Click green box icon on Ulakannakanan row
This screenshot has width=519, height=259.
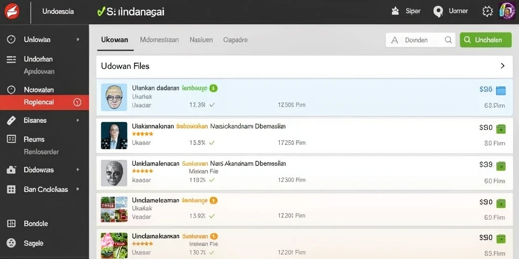[501, 128]
